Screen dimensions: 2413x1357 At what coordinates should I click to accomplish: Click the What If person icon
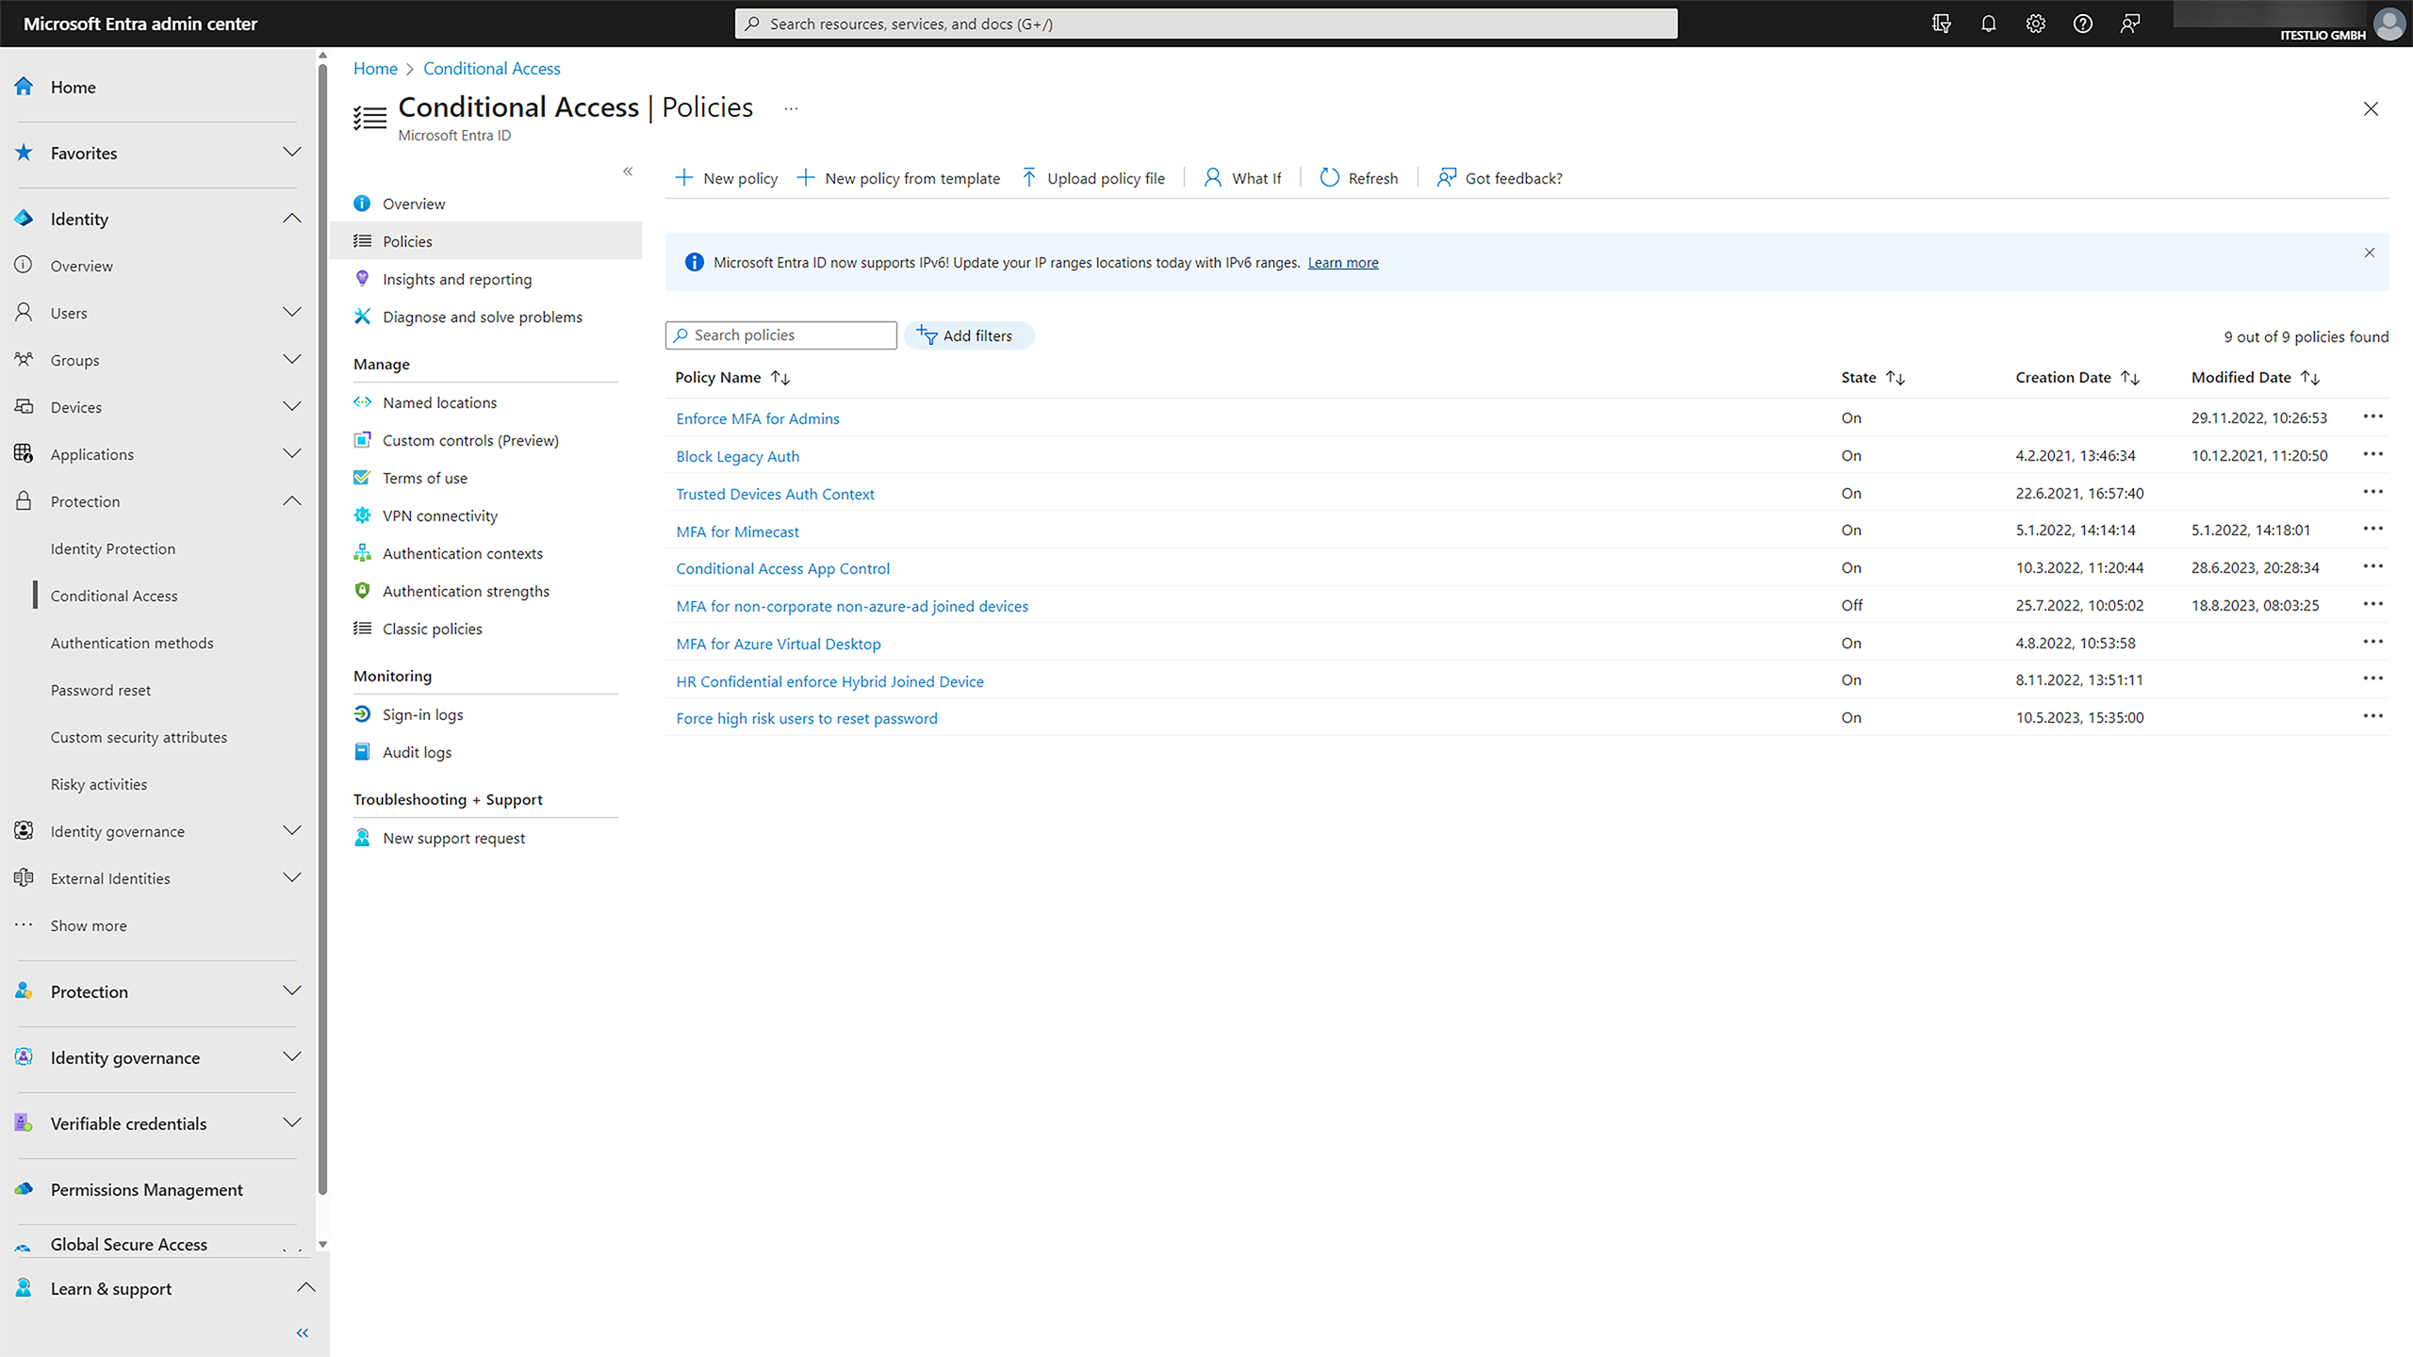coord(1213,177)
